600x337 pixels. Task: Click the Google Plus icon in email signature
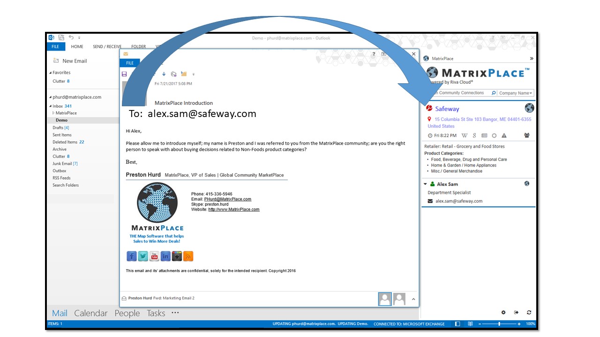177,256
